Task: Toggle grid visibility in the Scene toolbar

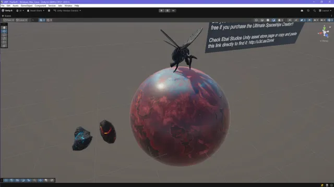Action: (x=41, y=20)
